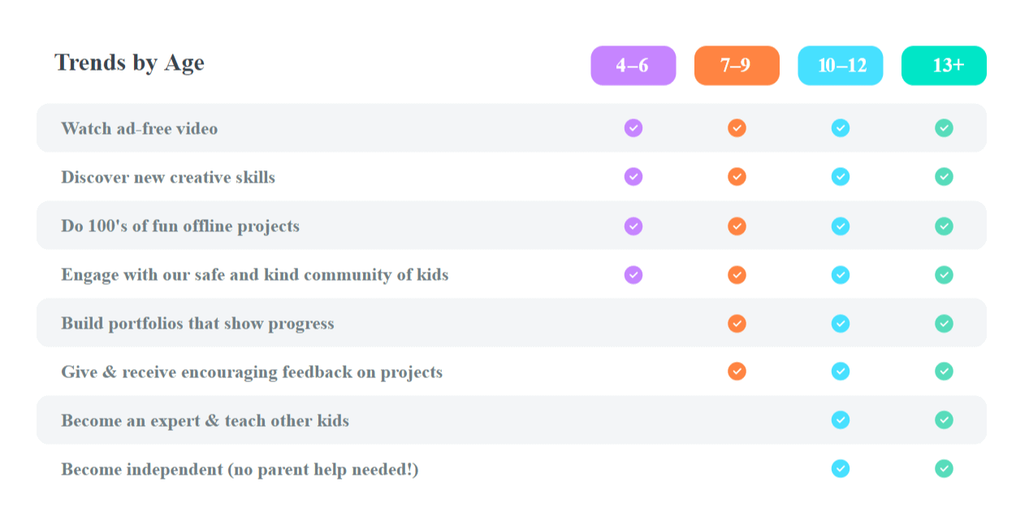Viewport: 1016px width, 529px height.
Task: Click teal checkmark for Become independent row
Action: pyautogui.click(x=944, y=469)
